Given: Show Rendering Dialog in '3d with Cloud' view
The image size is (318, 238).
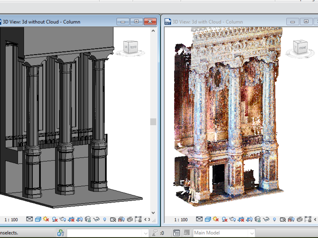Looking at the screenshot, I should (x=233, y=219).
